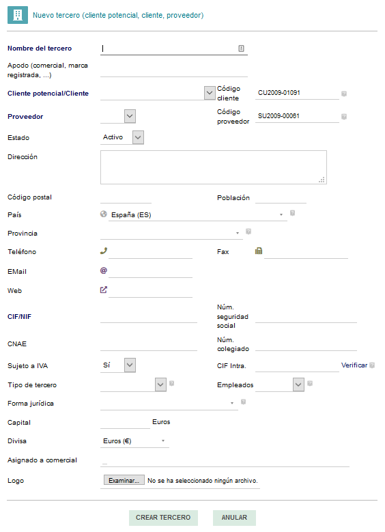The image size is (385, 532).
Task: Click the phone icon beside Teléfono
Action: coord(104,251)
